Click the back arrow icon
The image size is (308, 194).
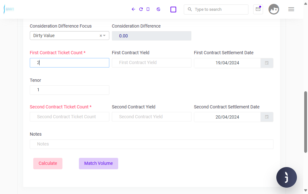click(x=133, y=9)
